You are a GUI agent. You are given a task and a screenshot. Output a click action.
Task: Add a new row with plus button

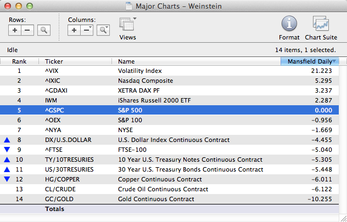15,31
